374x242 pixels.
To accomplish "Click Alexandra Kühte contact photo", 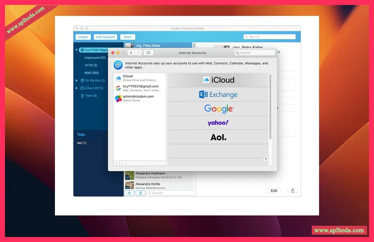I will (x=129, y=185).
